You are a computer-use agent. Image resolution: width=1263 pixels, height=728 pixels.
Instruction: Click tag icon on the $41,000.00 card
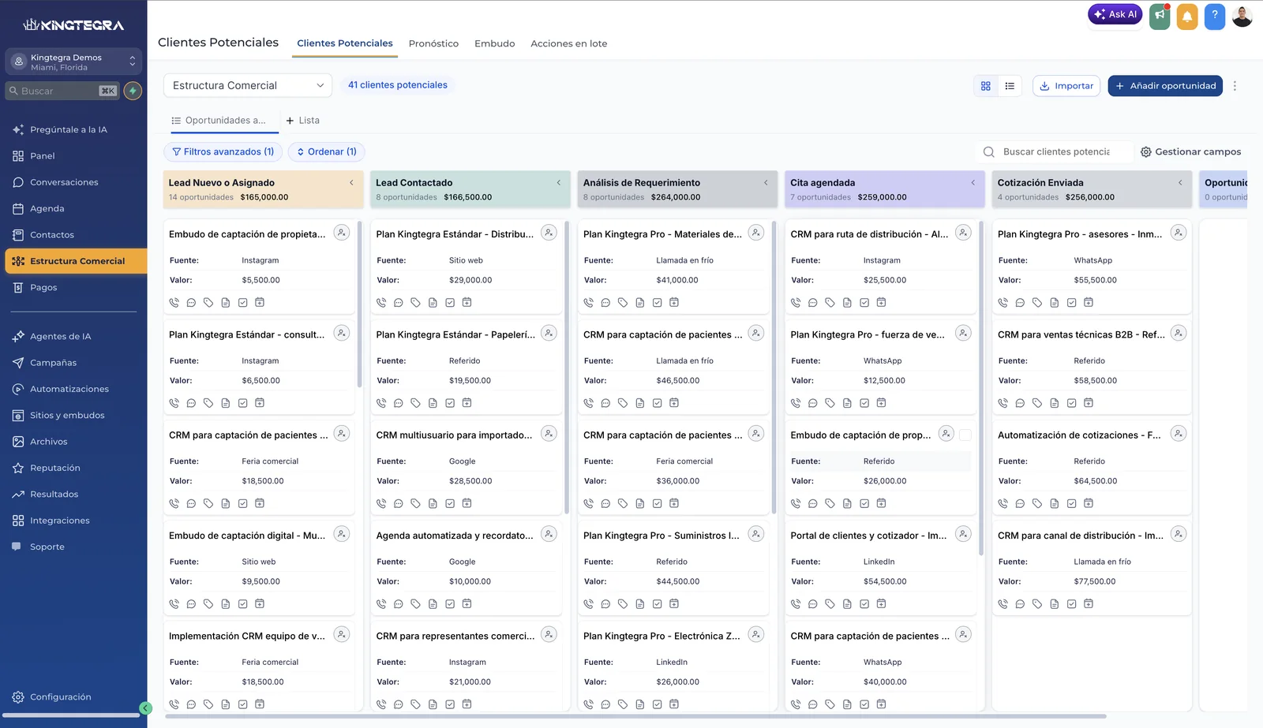point(623,302)
